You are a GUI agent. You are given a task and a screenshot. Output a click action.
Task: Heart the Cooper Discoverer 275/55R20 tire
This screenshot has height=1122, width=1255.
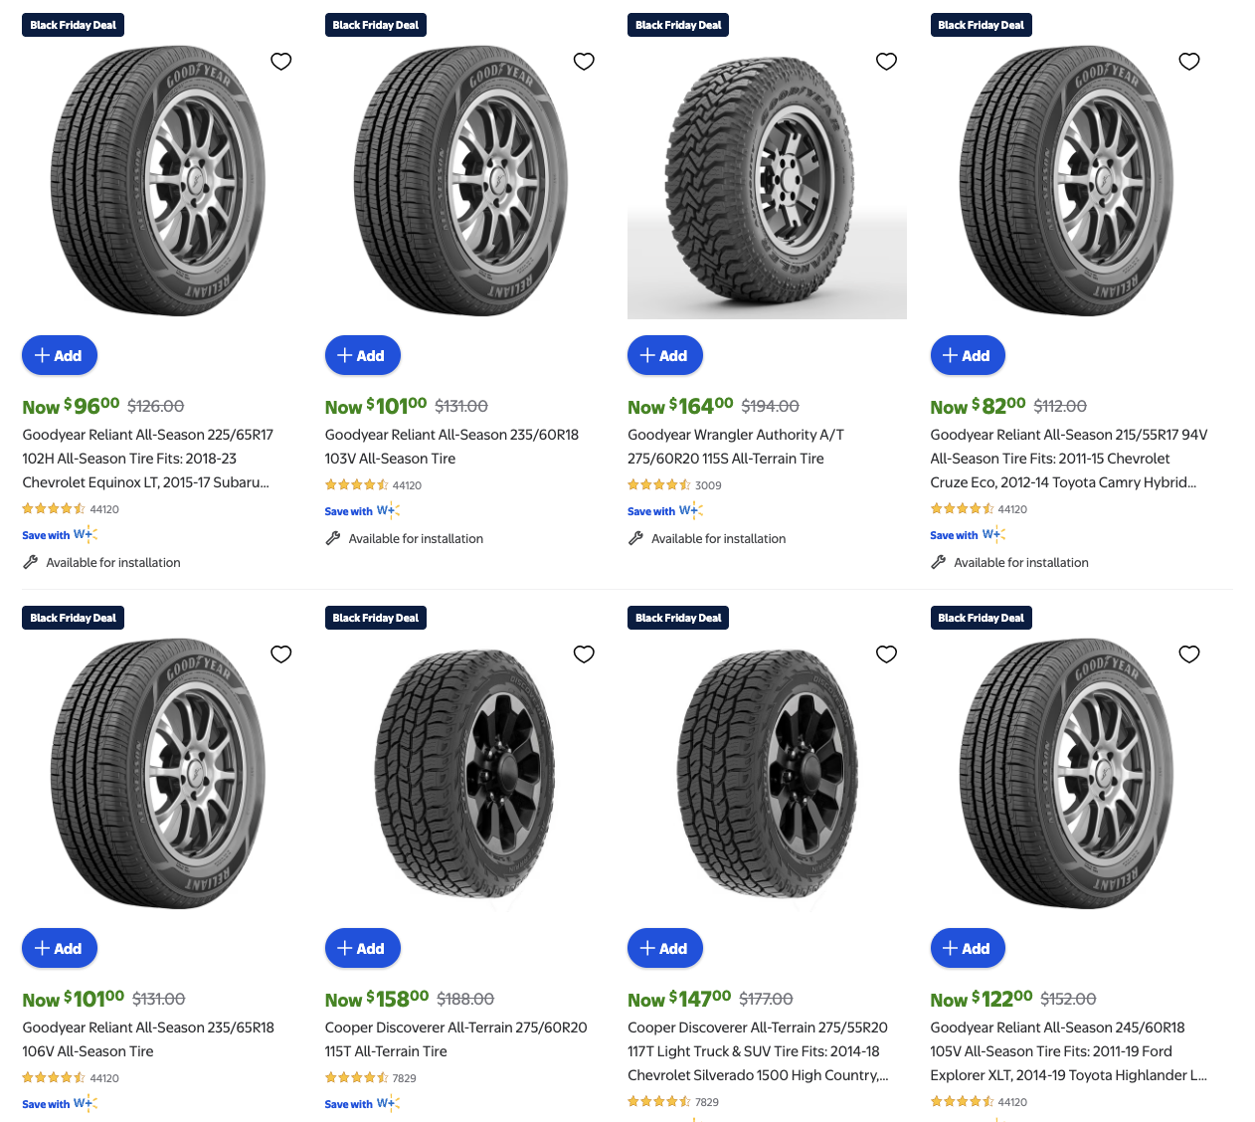886,654
